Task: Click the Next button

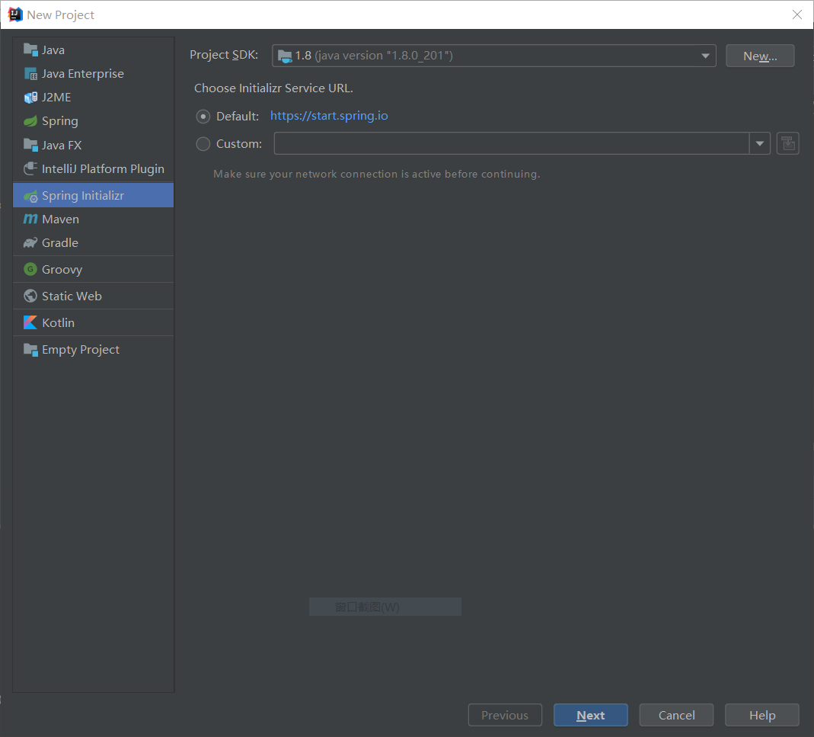Action: tap(591, 715)
